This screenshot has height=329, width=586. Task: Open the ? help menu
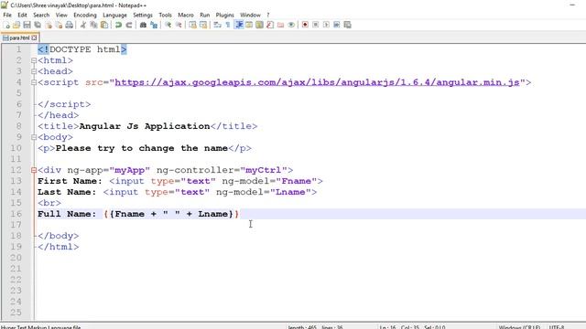268,15
